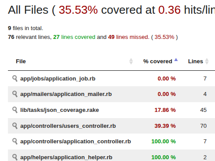Click '49 lines missed' summary text
The image size is (215, 161).
tap(129, 37)
